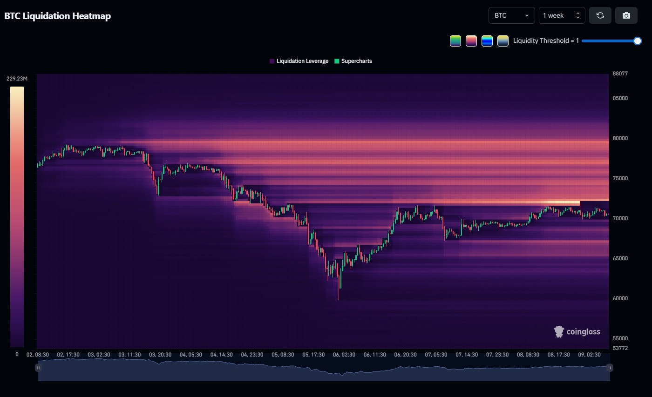
Task: Open the 1 week timeframe selector
Action: 557,15
